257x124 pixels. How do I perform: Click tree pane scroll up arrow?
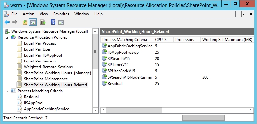click(x=95, y=31)
